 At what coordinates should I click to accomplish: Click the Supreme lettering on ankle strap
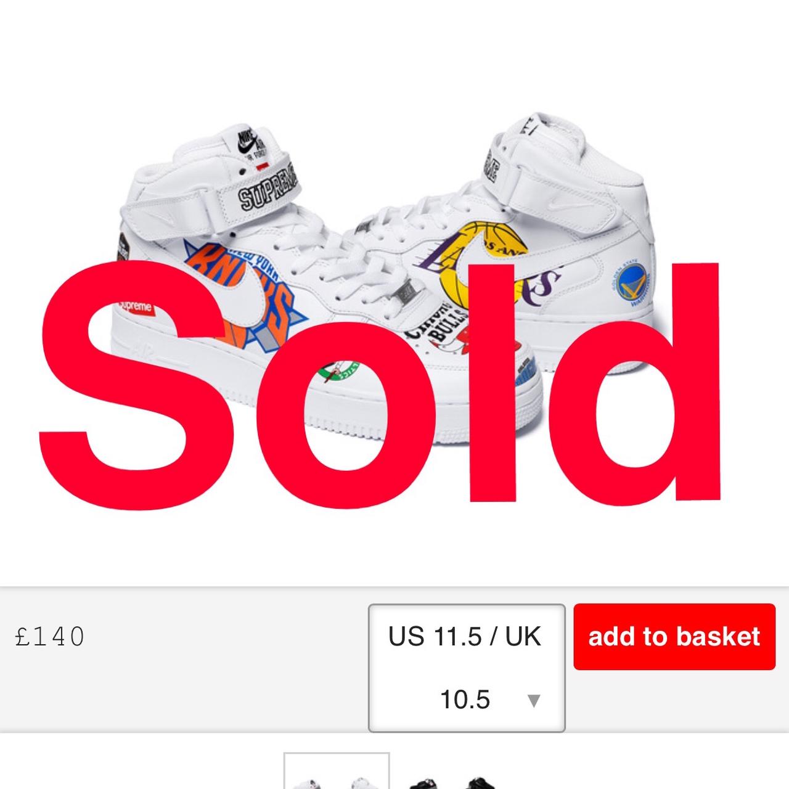pyautogui.click(x=267, y=189)
